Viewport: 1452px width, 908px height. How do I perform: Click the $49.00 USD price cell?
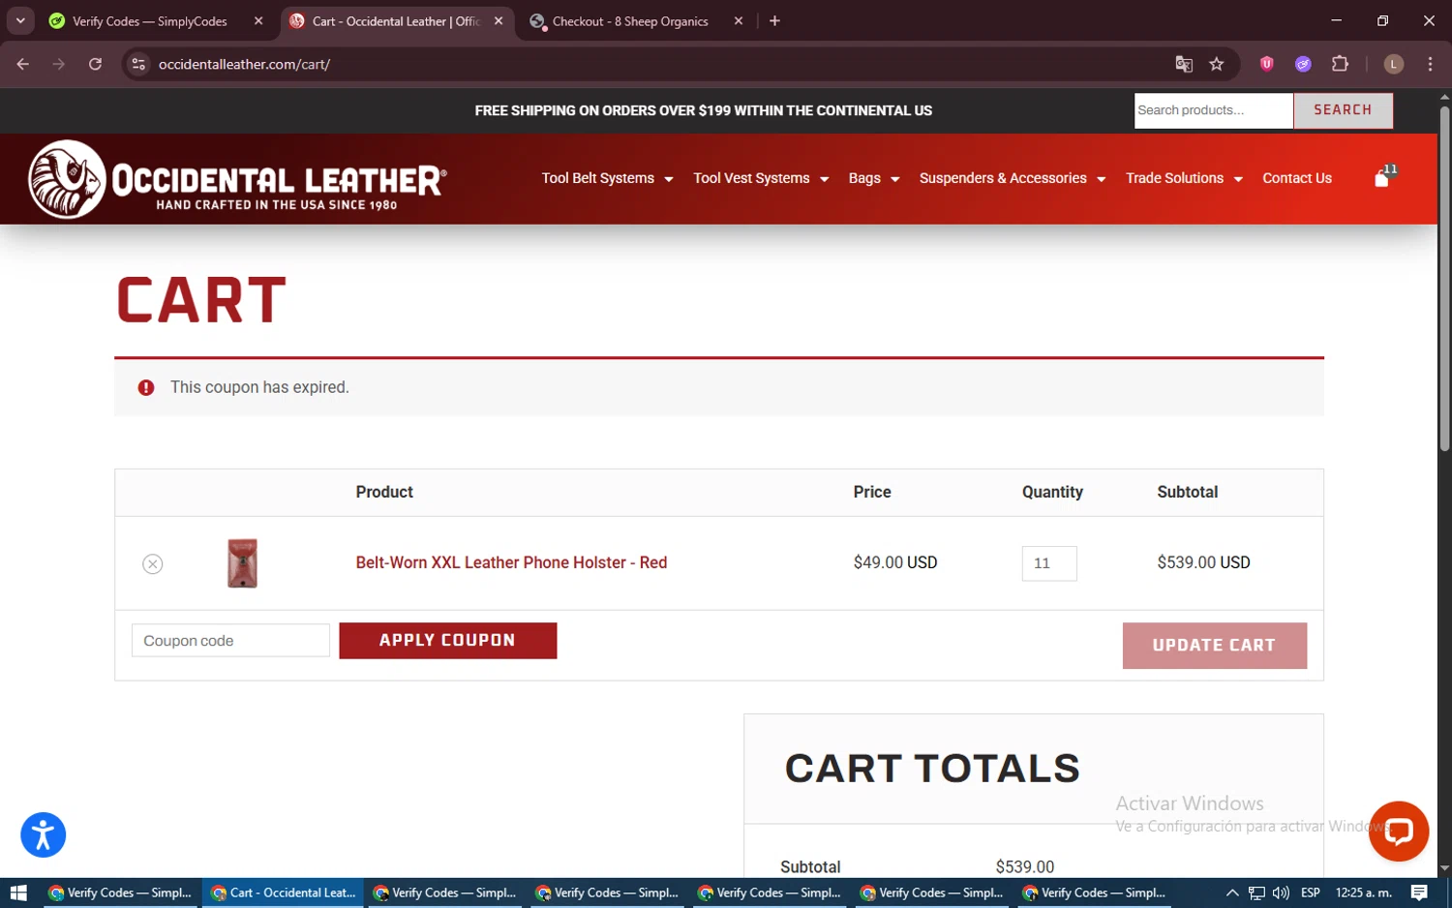tap(895, 562)
